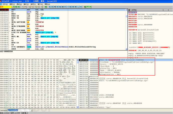
Task: Expand the Command bar dropdown arrow
Action: (32, 110)
